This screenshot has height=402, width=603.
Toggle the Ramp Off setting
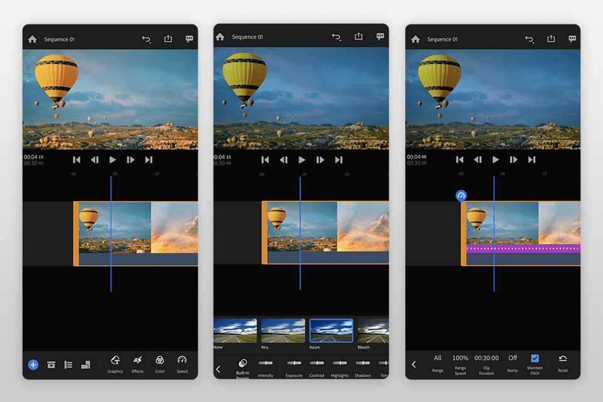tap(513, 358)
